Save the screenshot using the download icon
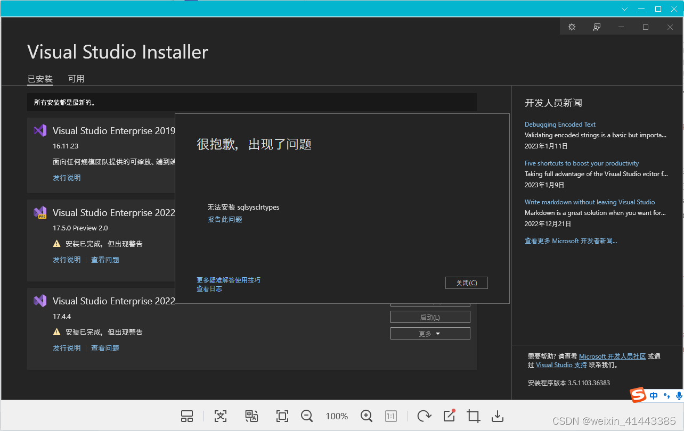Image resolution: width=684 pixels, height=431 pixels. point(498,416)
